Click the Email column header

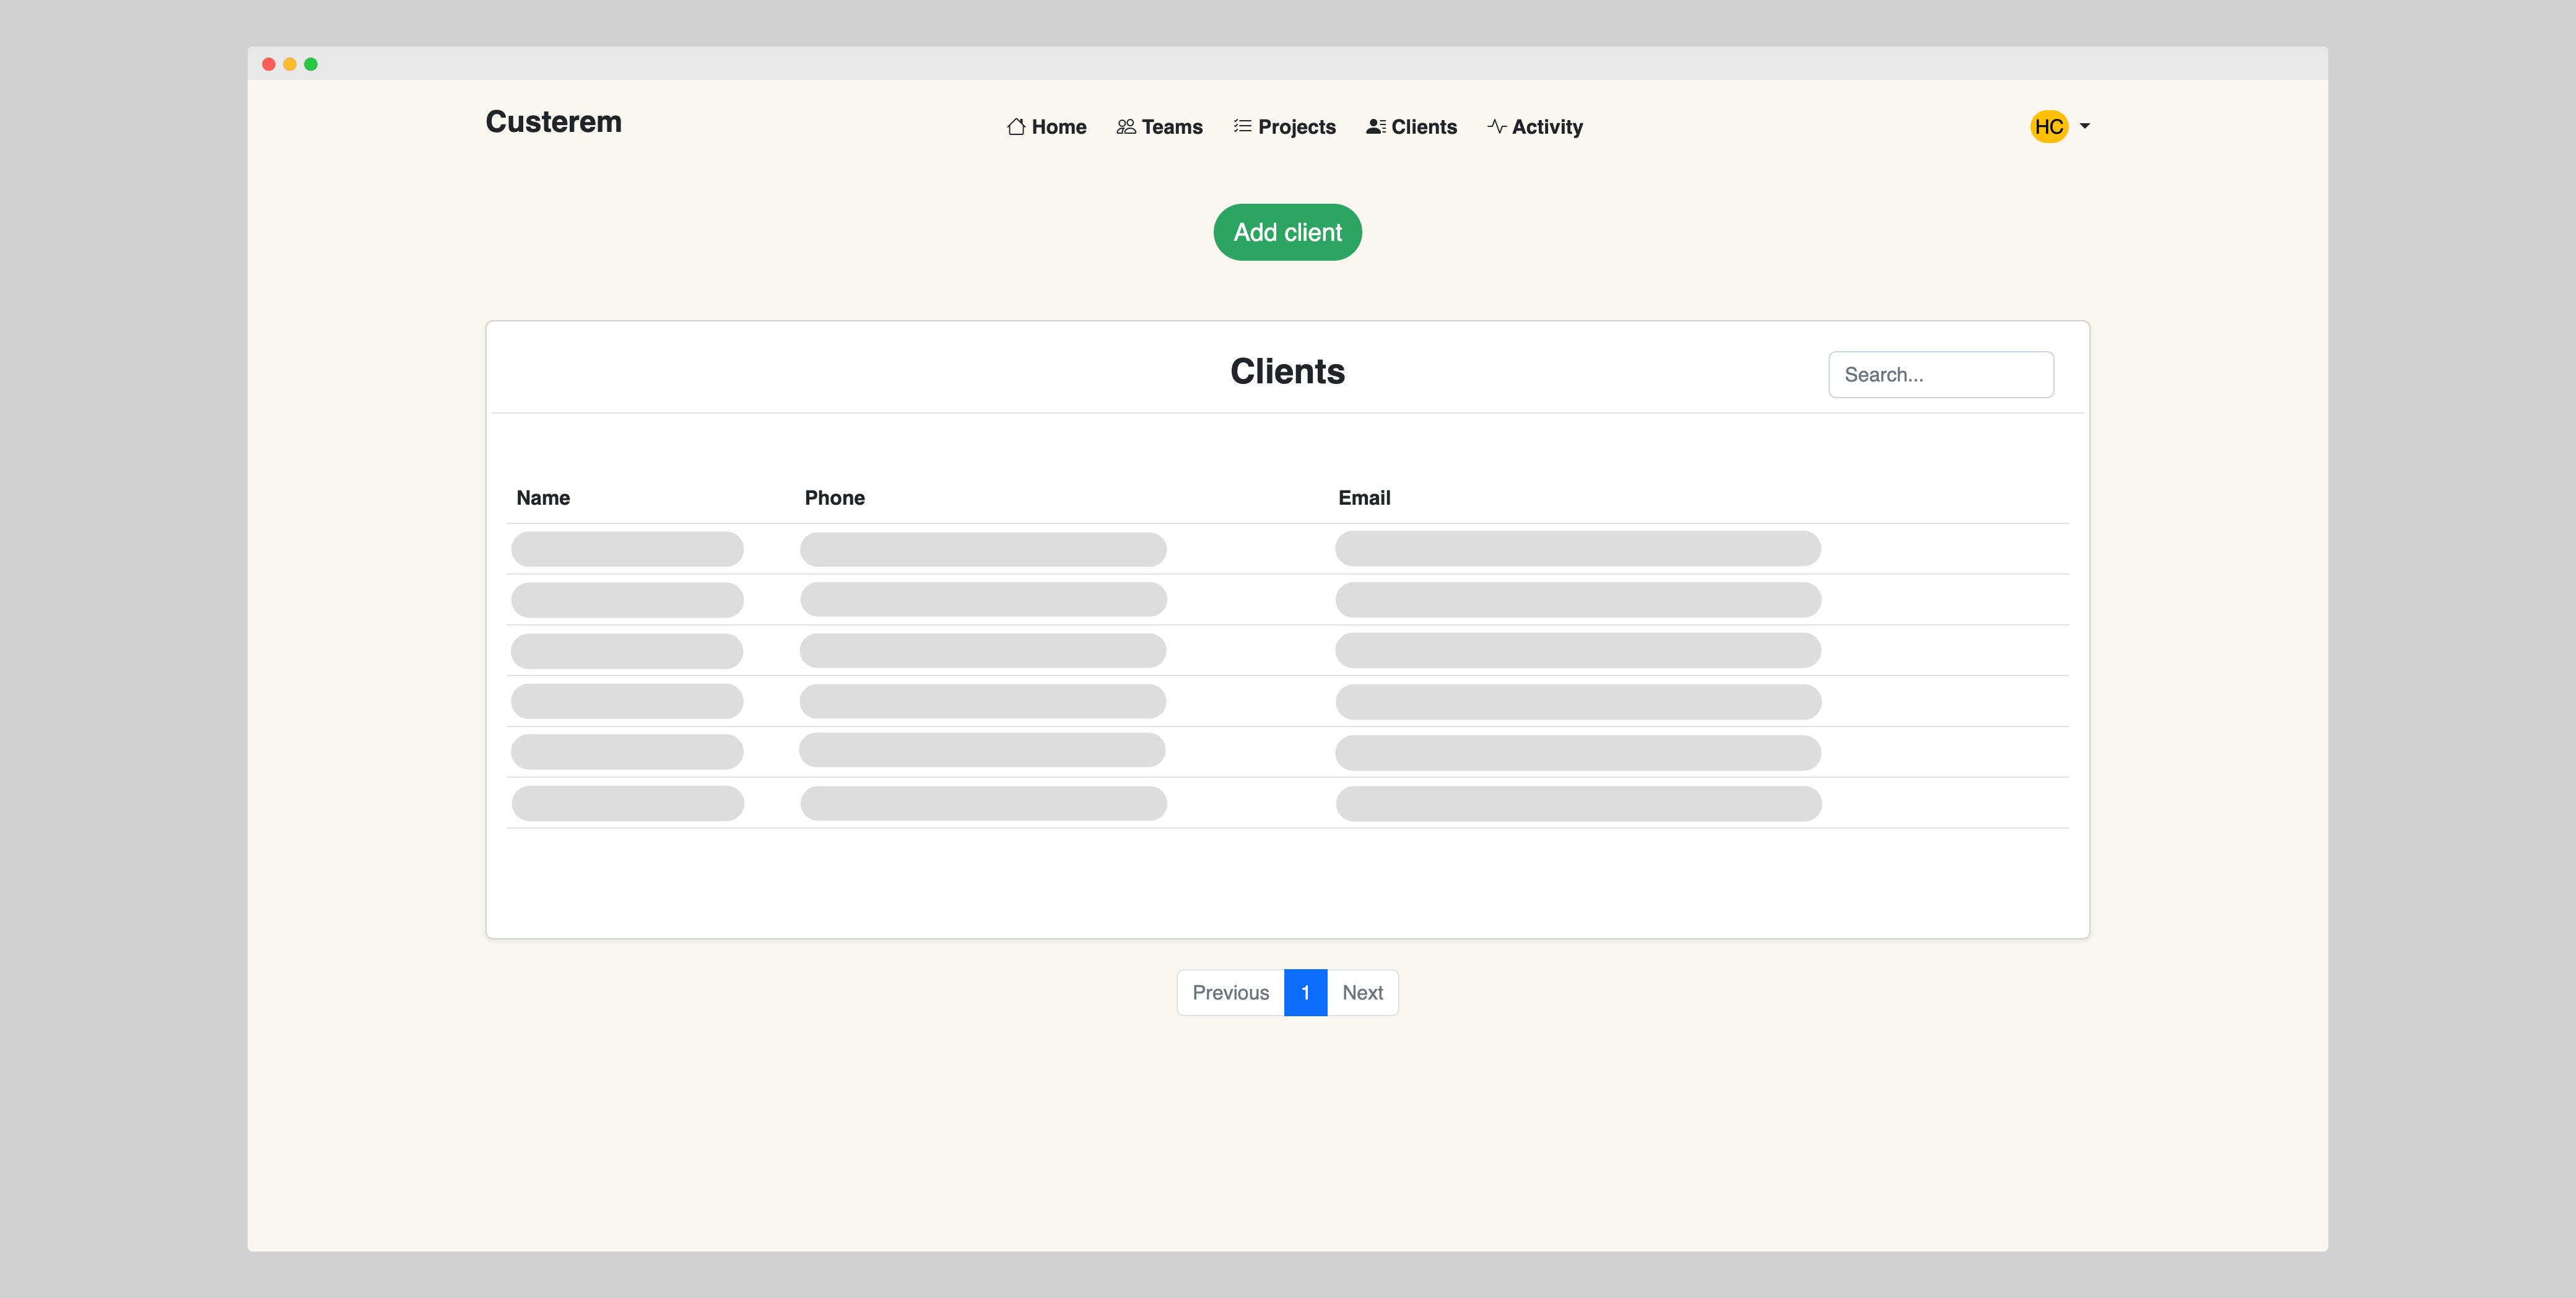(1364, 498)
